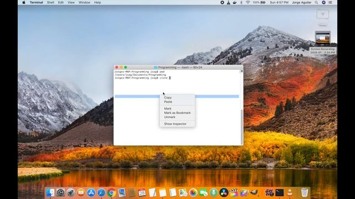The image size is (355, 199).
Task: Open the Shell menu
Action: [50, 2]
